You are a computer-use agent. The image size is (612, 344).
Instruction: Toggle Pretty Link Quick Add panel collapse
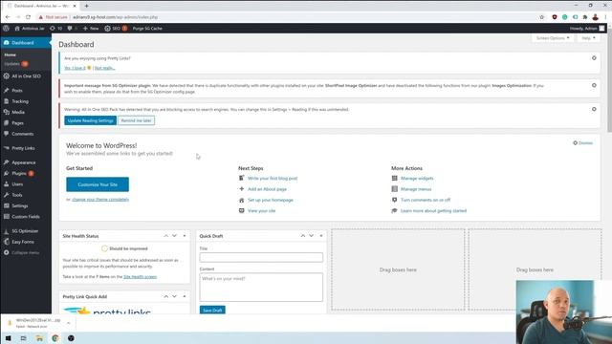[185, 296]
